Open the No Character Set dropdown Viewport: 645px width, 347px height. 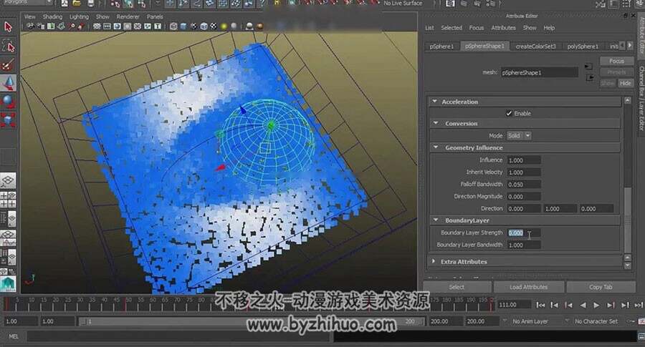(596, 321)
